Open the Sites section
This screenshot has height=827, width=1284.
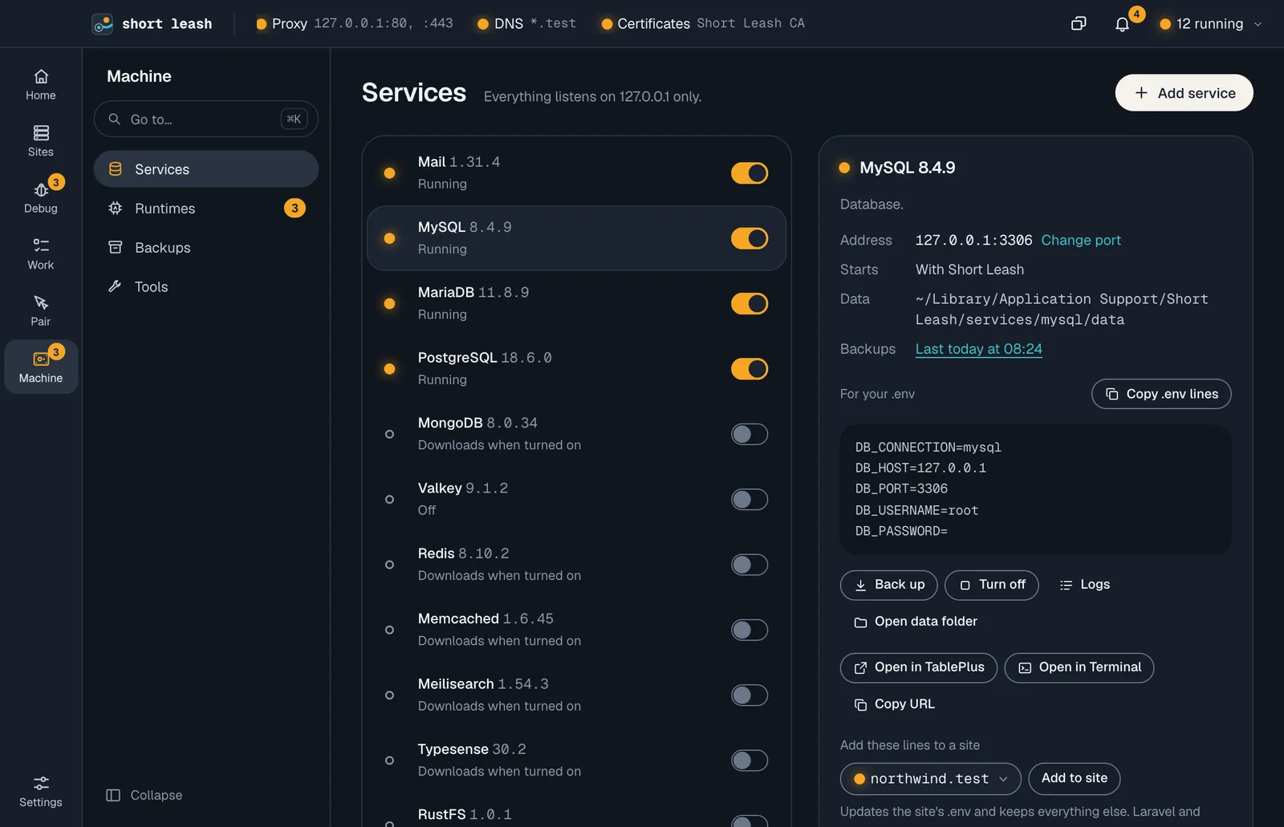click(x=41, y=141)
